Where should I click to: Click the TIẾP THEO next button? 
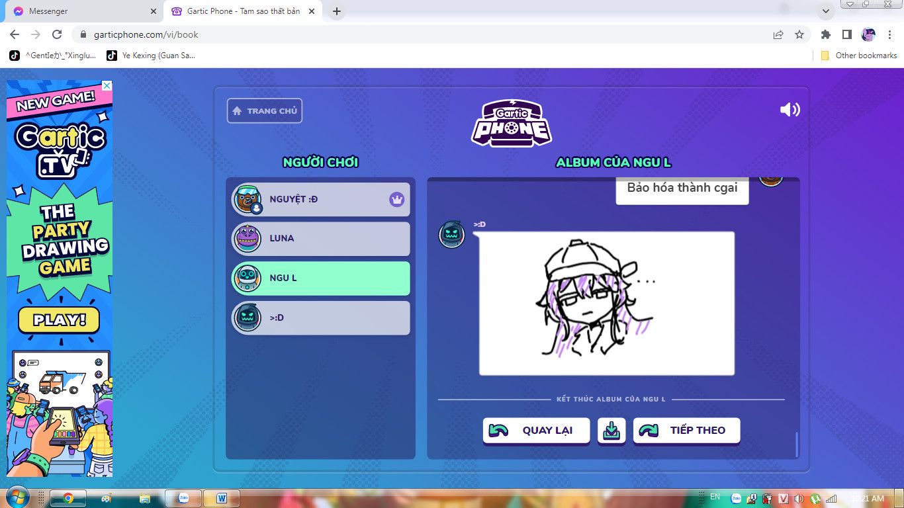click(686, 431)
